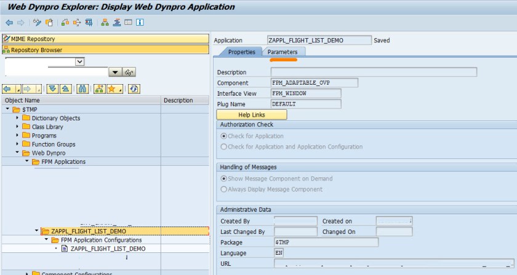Open the object type dropdown in Repository Browser
Viewport: 517px width, 275px height.
coord(79,61)
